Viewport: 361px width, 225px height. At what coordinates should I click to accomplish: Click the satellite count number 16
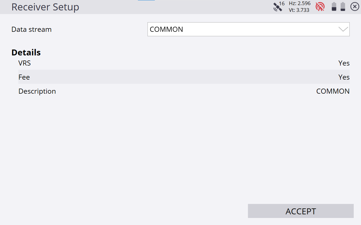[282, 4]
